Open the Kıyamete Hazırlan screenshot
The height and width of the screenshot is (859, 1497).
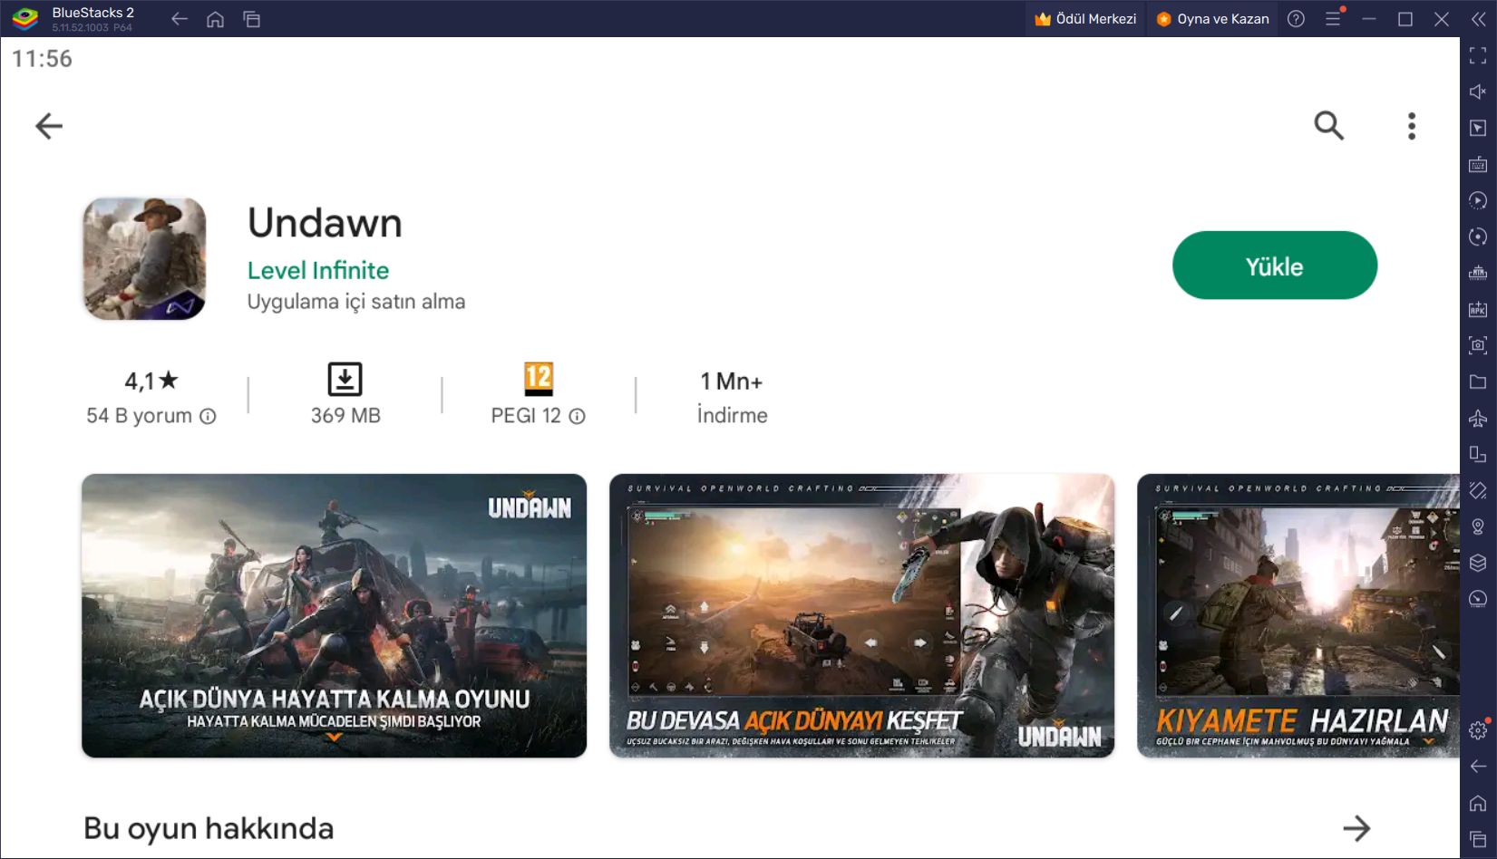point(1298,616)
